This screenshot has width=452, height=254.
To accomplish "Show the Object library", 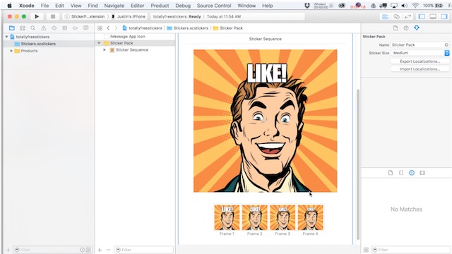I will (412, 173).
